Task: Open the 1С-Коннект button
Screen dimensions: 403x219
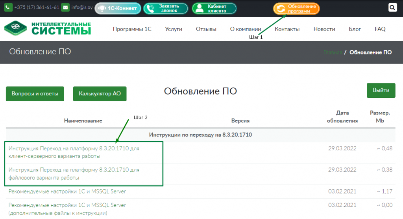Action: (118, 9)
